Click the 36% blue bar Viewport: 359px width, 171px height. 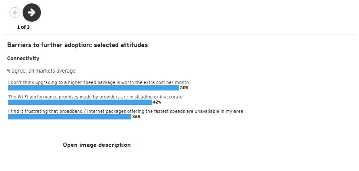[69, 117]
